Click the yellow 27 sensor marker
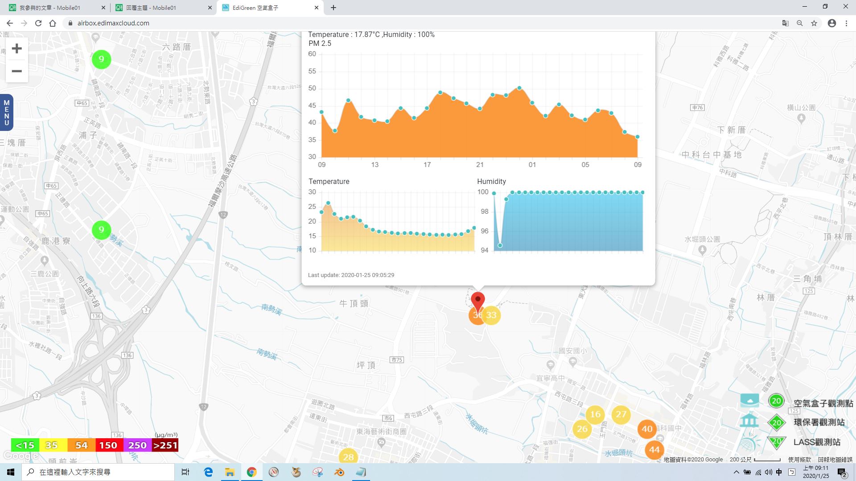Image resolution: width=856 pixels, height=481 pixels. pyautogui.click(x=621, y=415)
